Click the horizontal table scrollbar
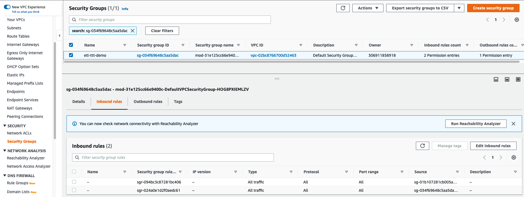This screenshot has width=524, height=197. 291,62
